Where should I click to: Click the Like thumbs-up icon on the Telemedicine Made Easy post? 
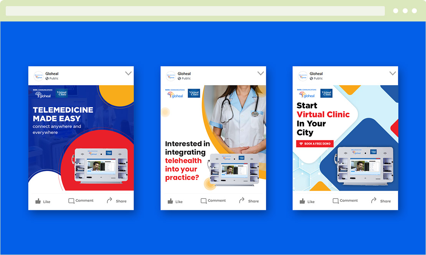click(x=38, y=201)
